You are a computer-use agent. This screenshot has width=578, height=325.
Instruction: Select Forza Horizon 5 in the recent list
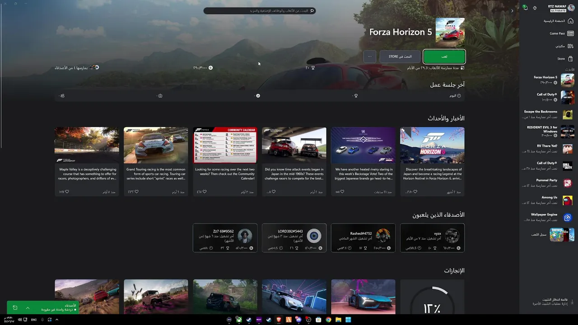pos(554,80)
